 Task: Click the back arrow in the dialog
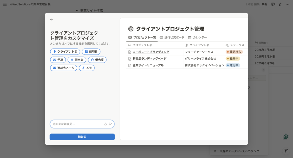52,19
